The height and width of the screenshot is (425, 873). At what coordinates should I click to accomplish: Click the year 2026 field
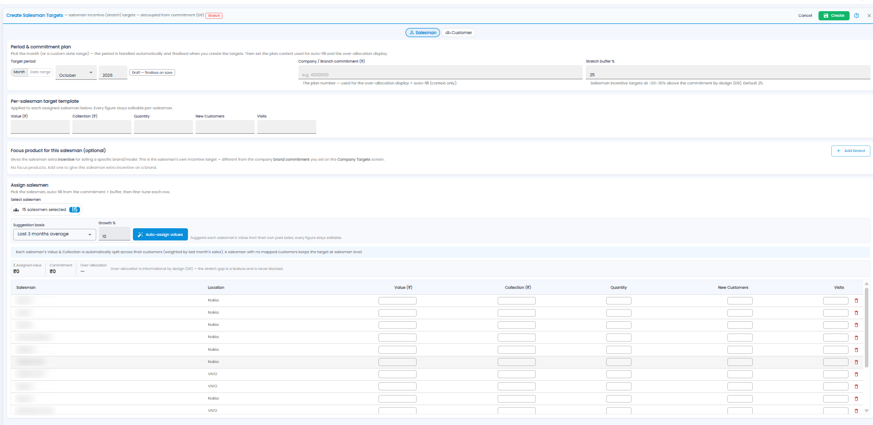pos(113,73)
